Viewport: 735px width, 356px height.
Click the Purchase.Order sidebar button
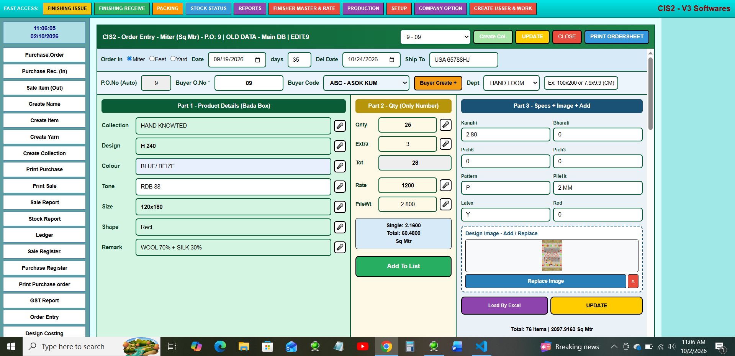tap(44, 55)
